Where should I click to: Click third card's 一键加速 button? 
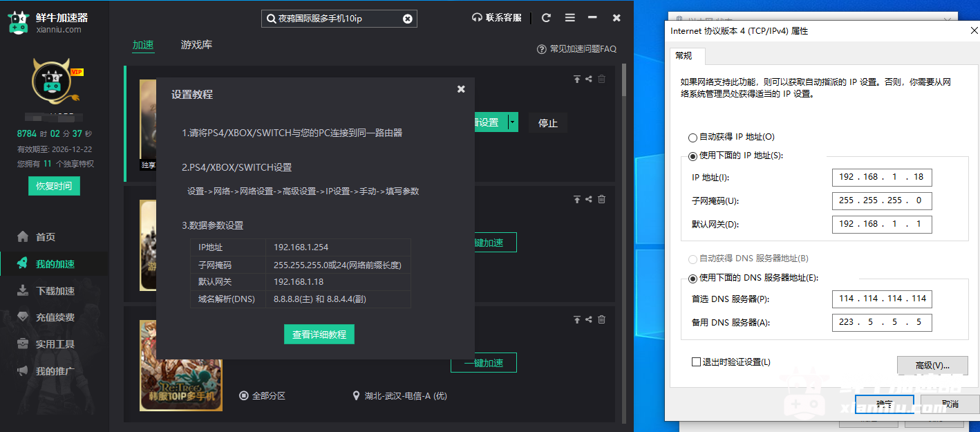tap(484, 363)
